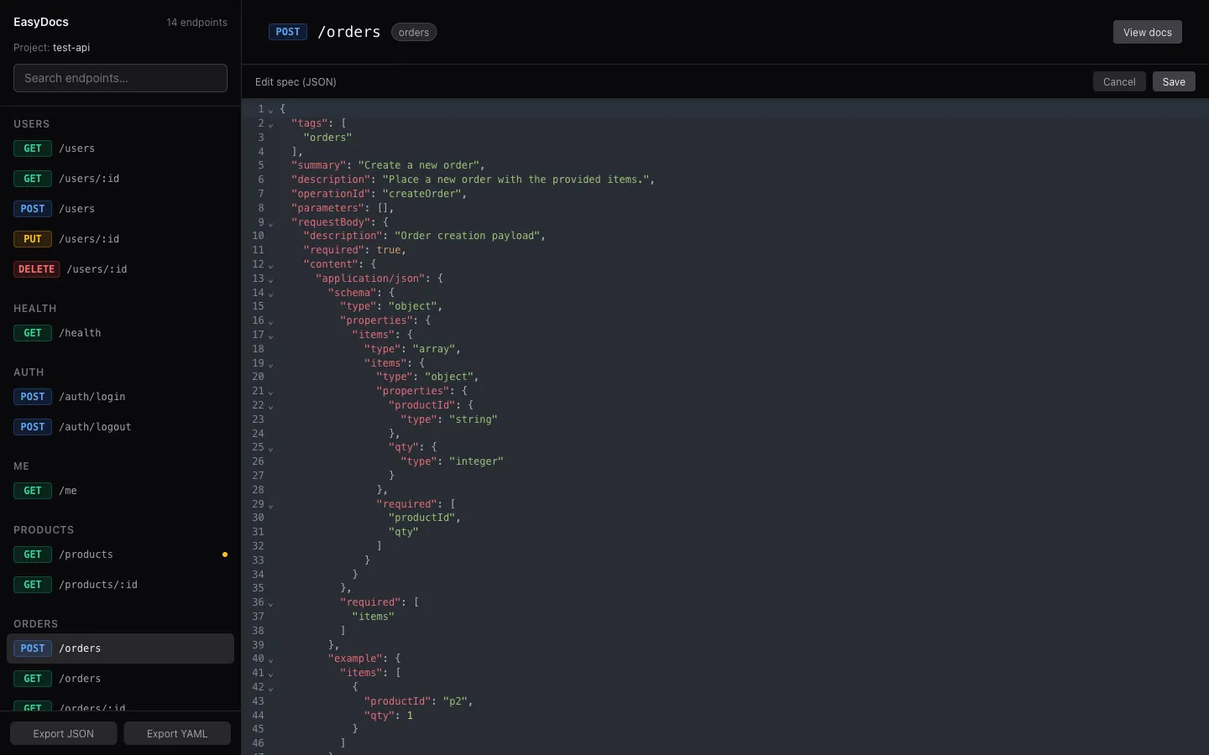The image size is (1209, 755).
Task: Click the 14 endpoints count
Action: click(x=196, y=23)
